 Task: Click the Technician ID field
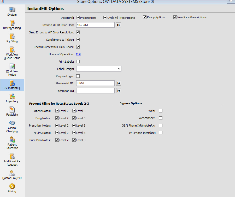pos(95,91)
